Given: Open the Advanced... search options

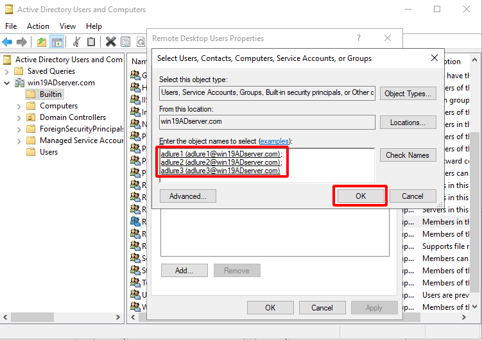Looking at the screenshot, I should pyautogui.click(x=188, y=196).
